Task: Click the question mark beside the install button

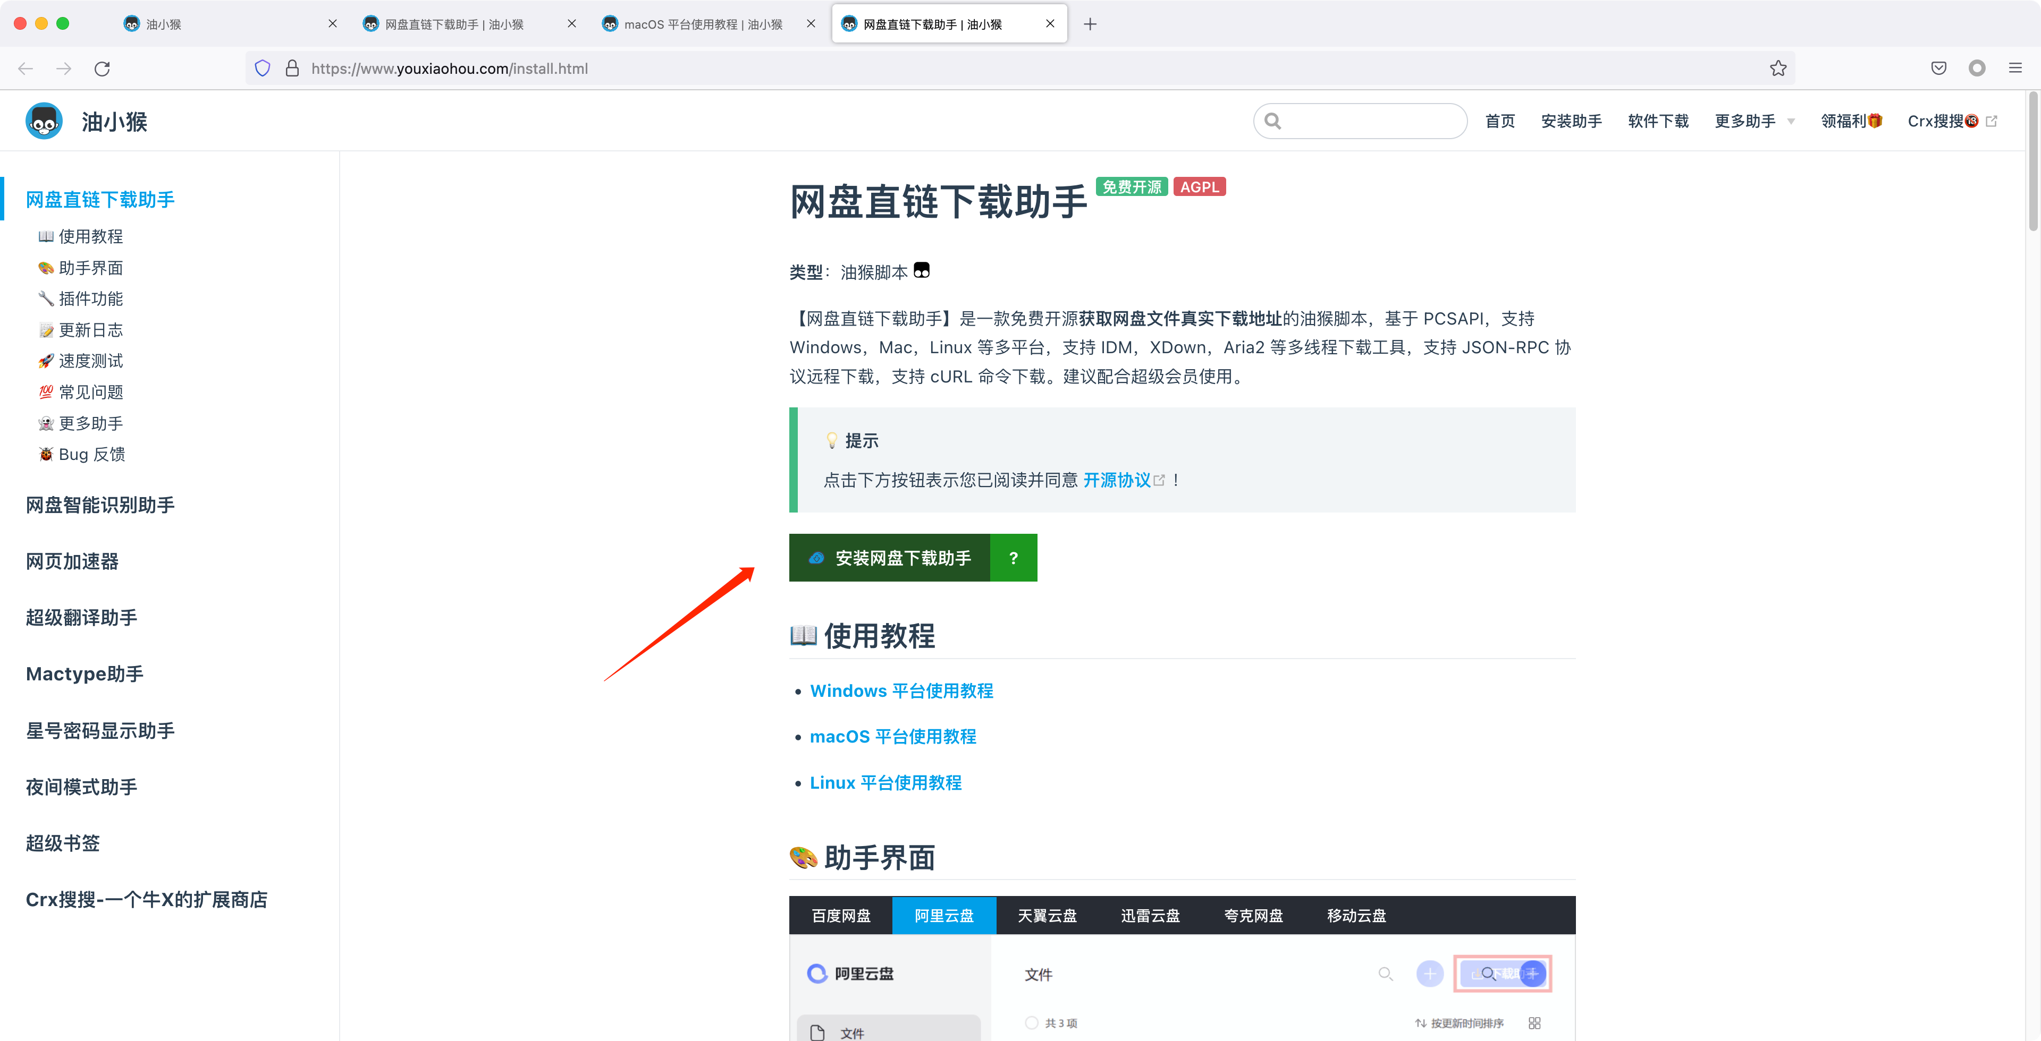Action: pos(1014,558)
